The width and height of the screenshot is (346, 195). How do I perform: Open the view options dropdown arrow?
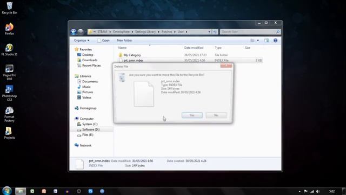258,41
